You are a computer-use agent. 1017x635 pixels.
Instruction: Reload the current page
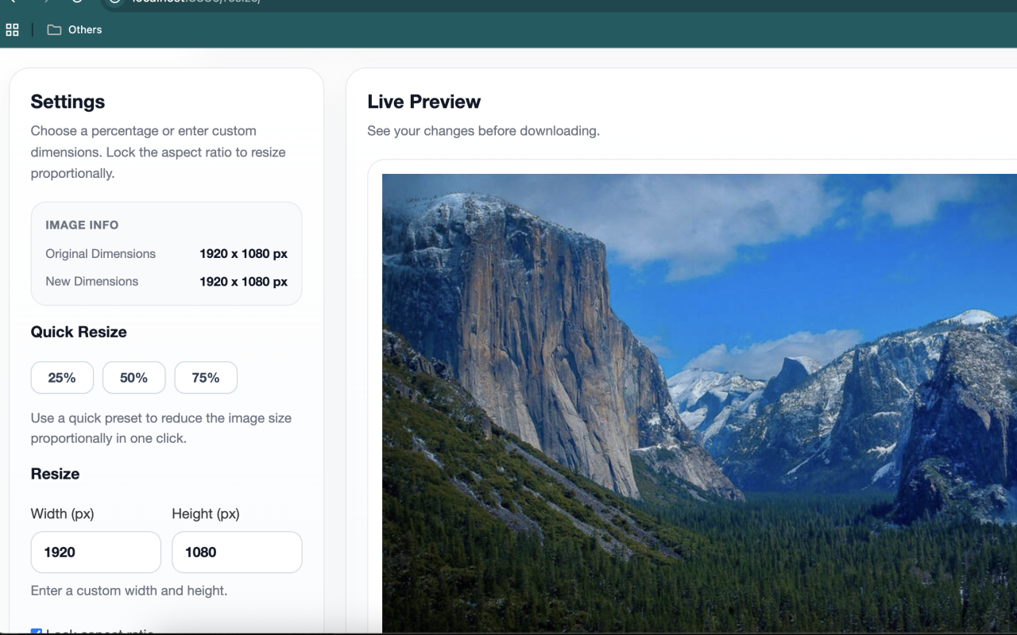(x=76, y=2)
